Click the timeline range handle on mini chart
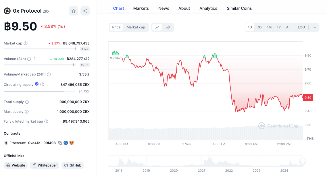The height and width of the screenshot is (176, 327). click(302, 161)
